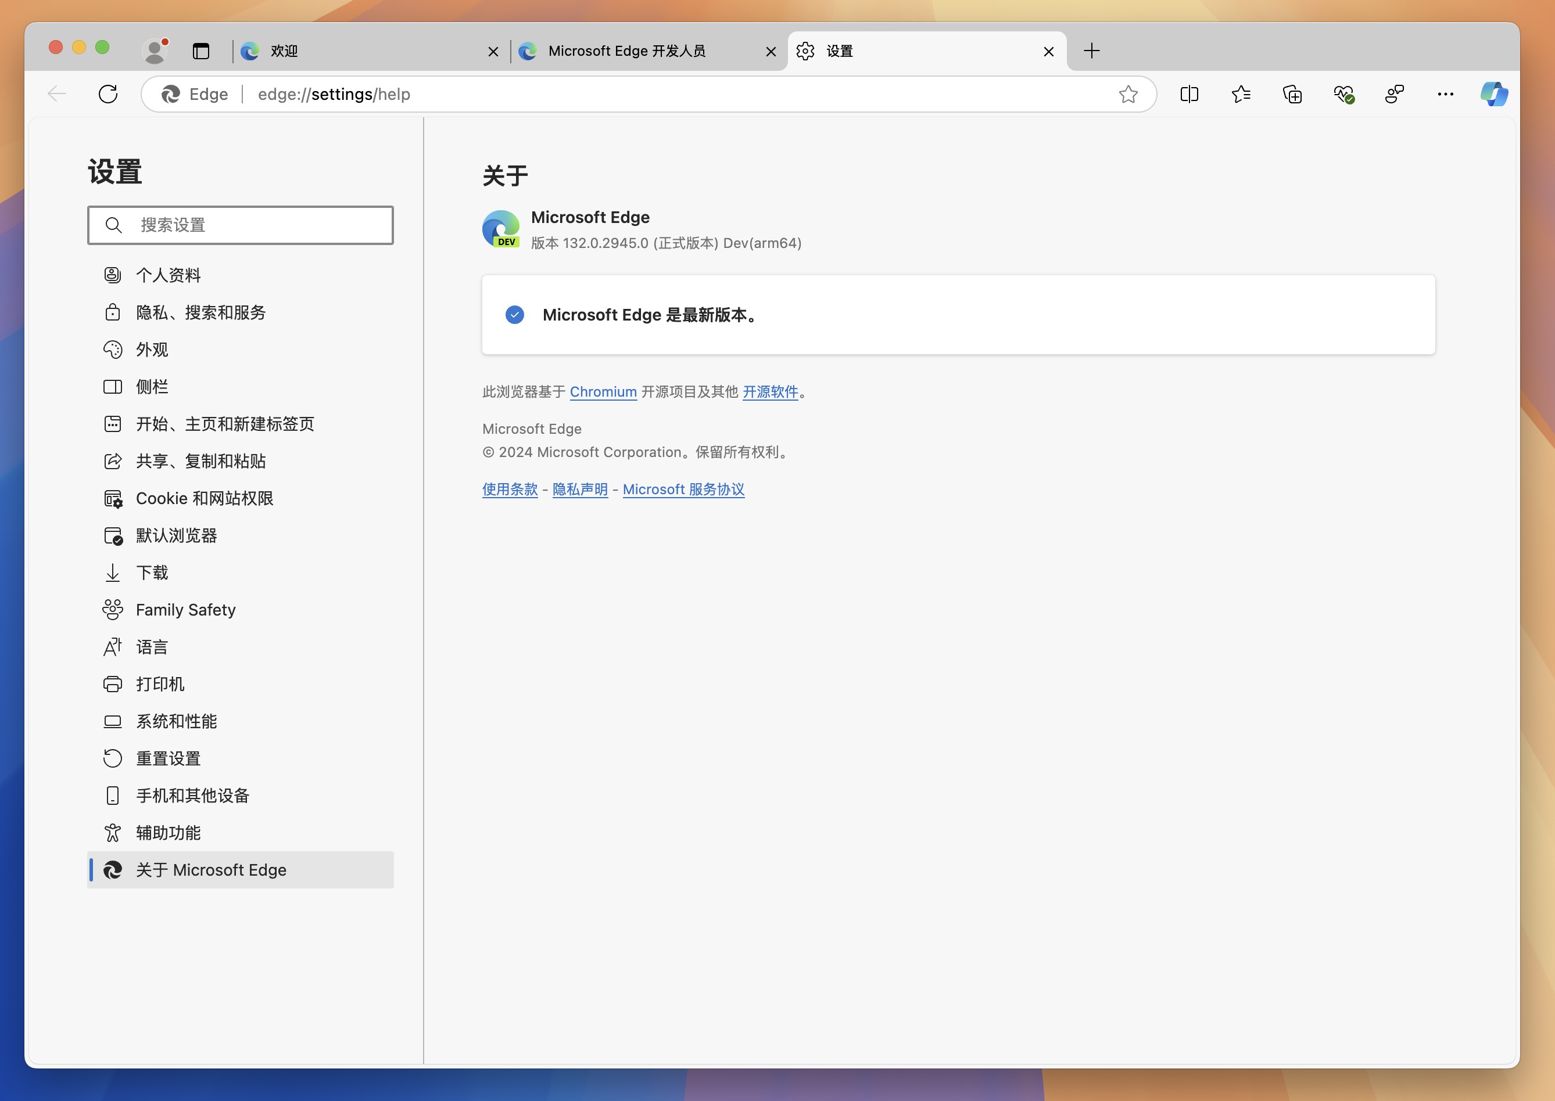The image size is (1555, 1101).
Task: Click the personal profile icon in sidebar
Action: pos(112,274)
